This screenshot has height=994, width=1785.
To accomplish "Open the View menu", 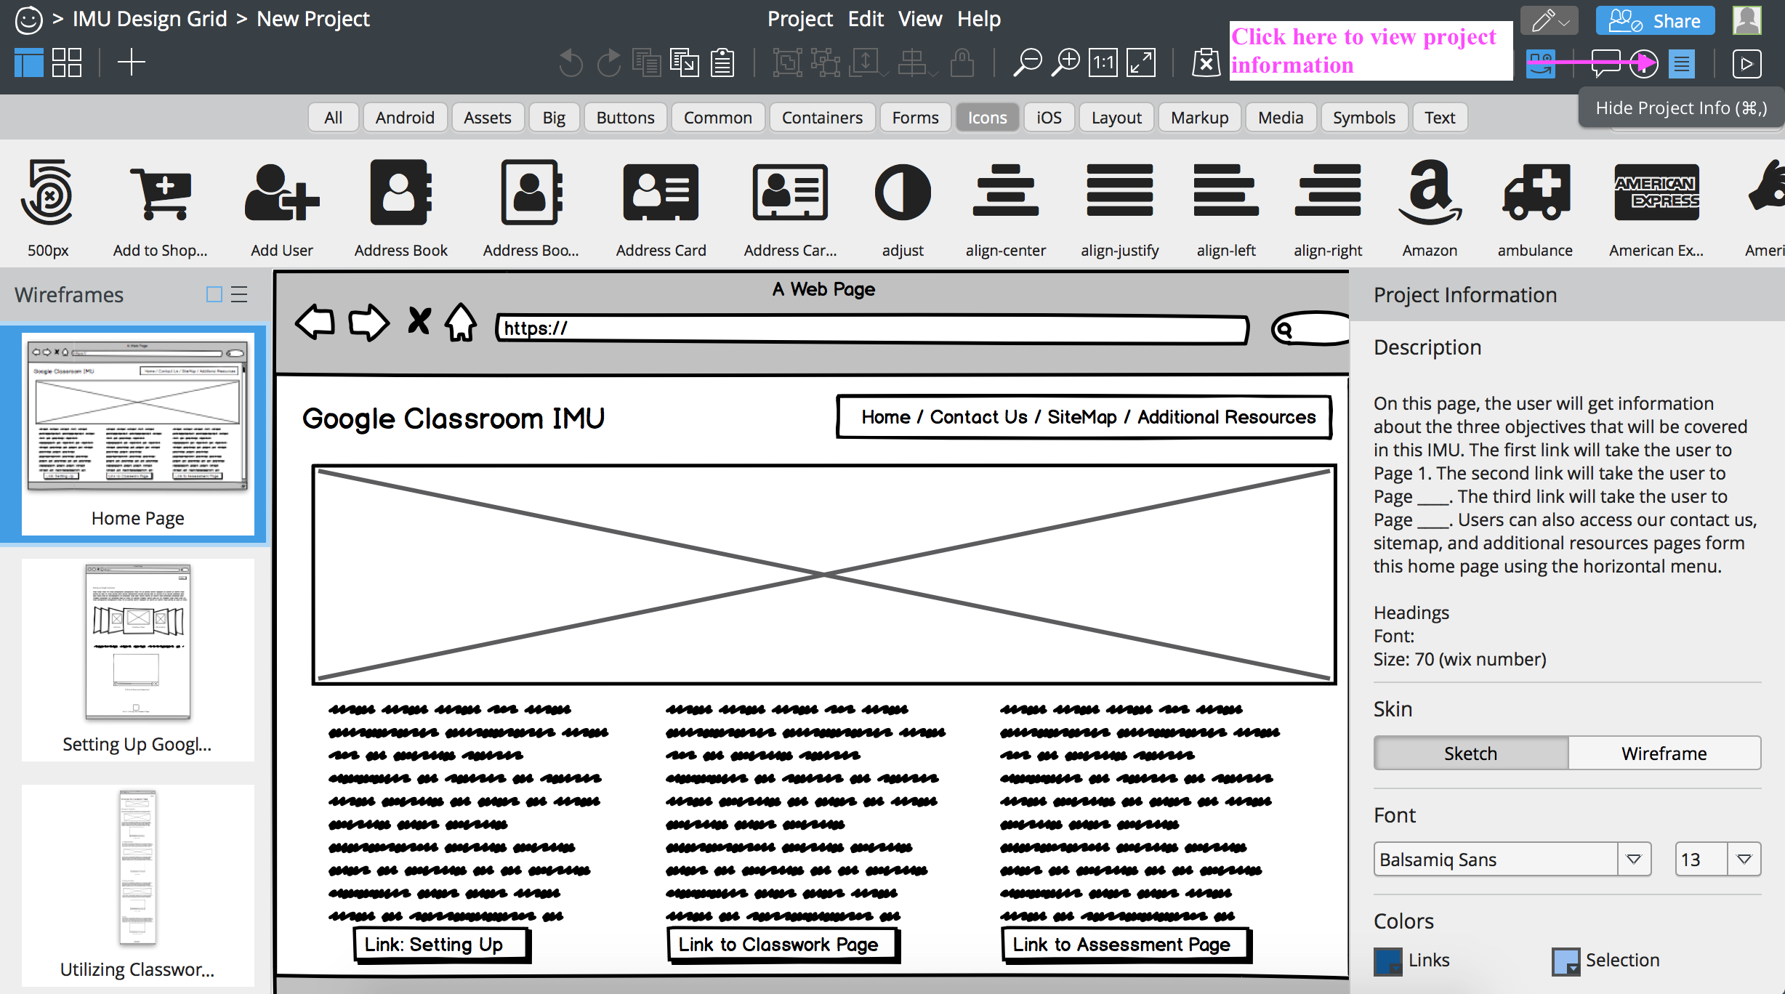I will coord(919,19).
